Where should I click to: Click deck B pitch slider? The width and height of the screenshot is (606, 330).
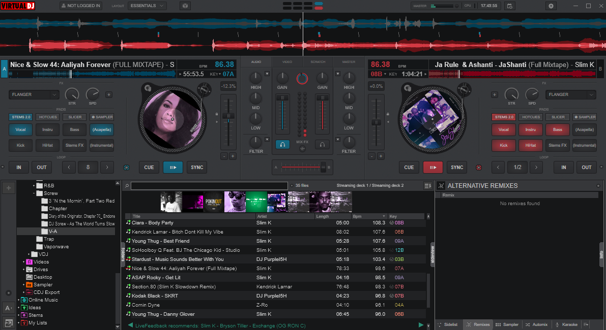[376, 122]
